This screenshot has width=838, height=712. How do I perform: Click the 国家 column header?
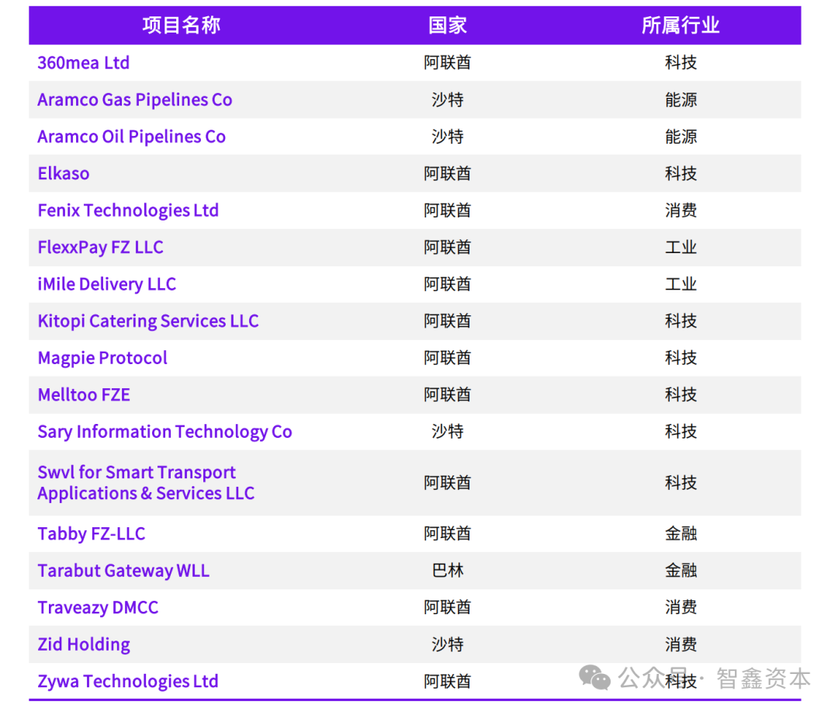[x=448, y=25]
